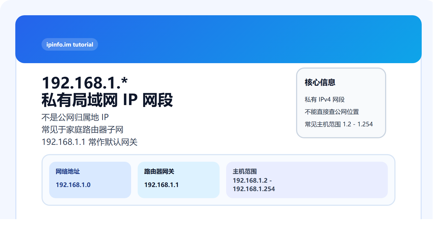Click the 192.168.1.1 常作默认网关 line
Viewport: 437px width, 245px height.
coord(90,142)
